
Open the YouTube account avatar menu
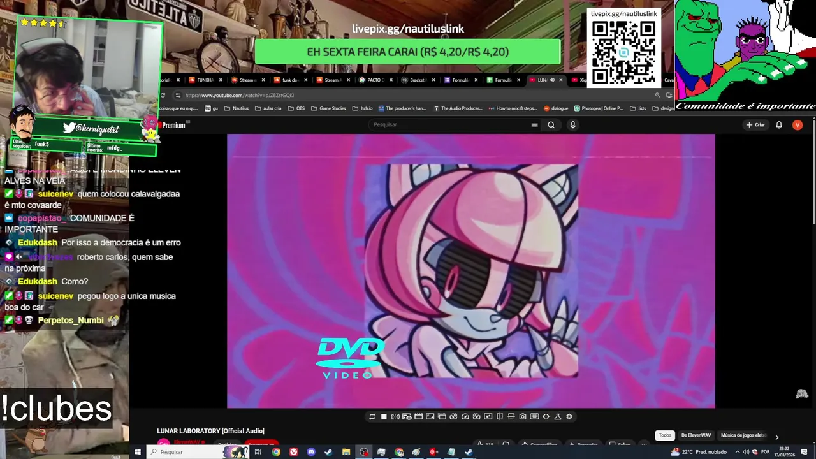(x=797, y=125)
